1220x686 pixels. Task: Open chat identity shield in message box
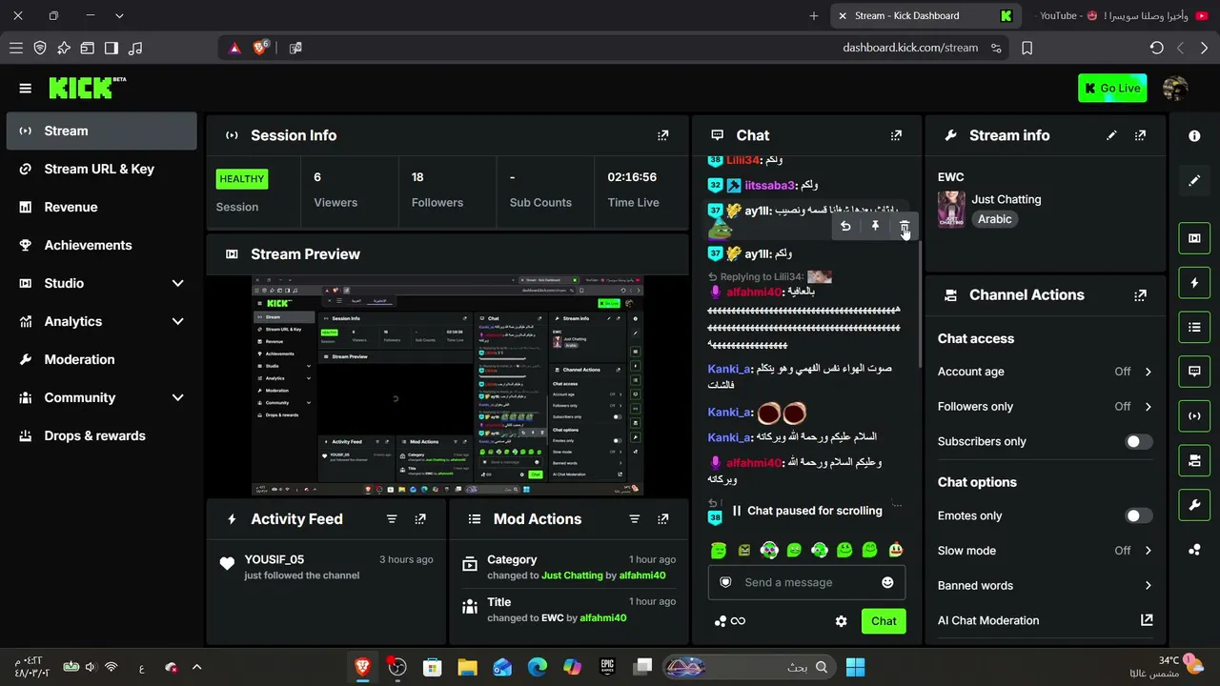coord(725,582)
